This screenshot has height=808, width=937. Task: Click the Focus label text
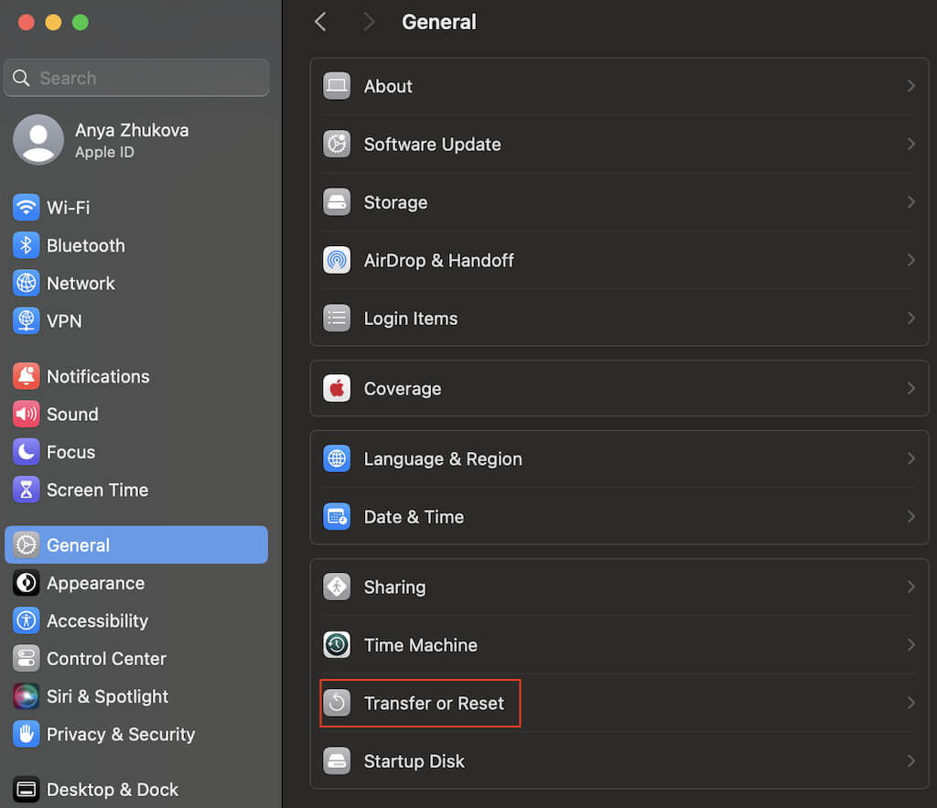coord(70,452)
